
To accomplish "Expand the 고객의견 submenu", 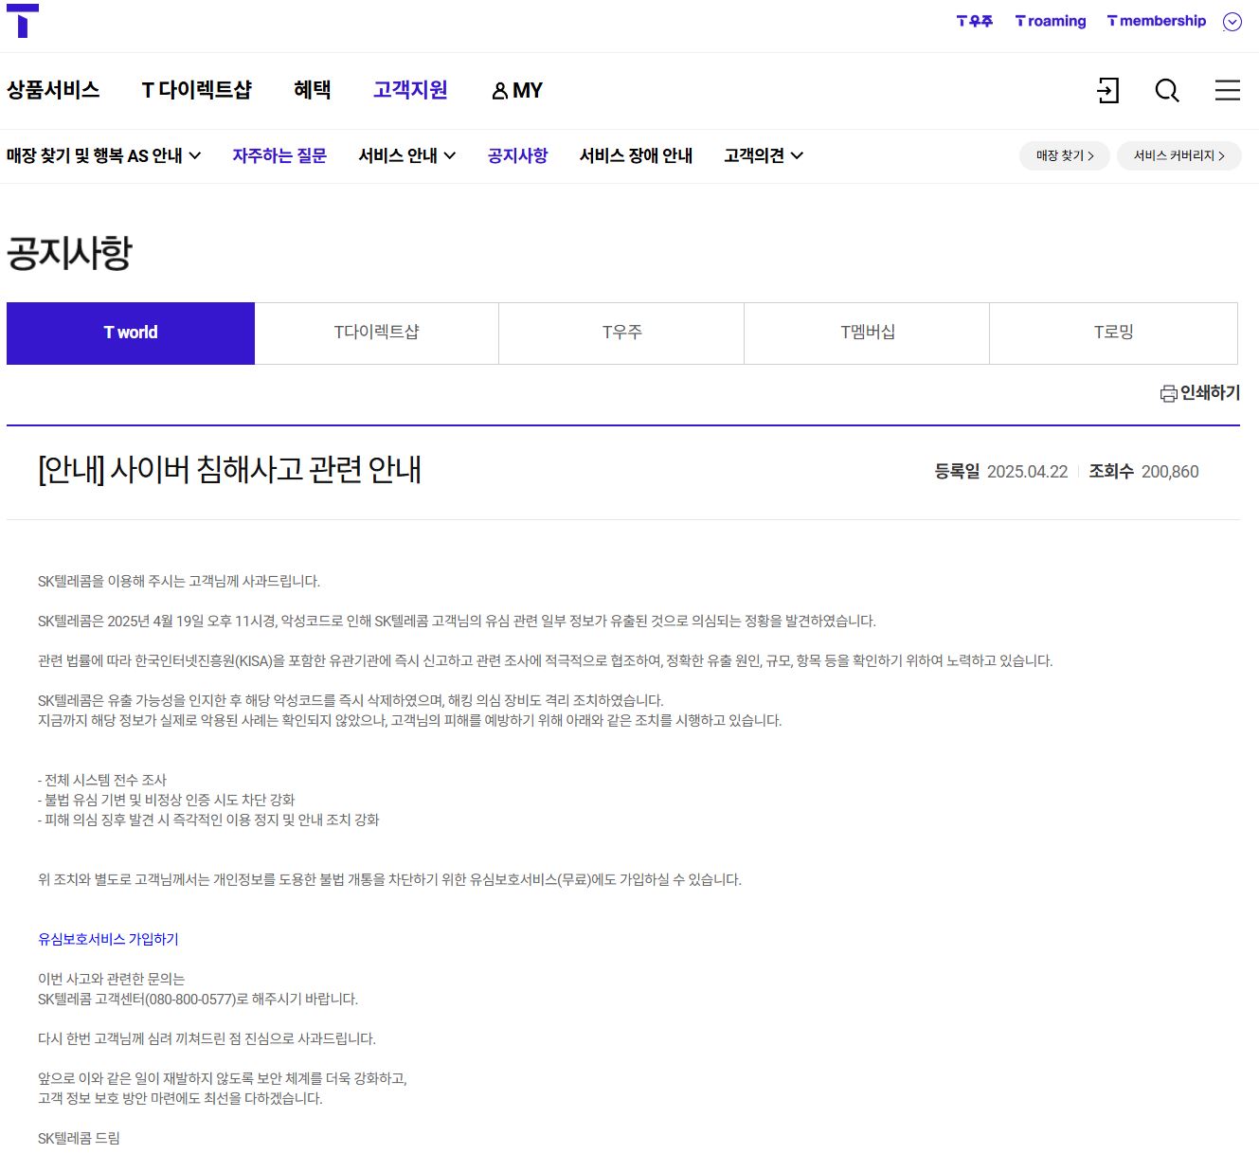I will point(764,155).
